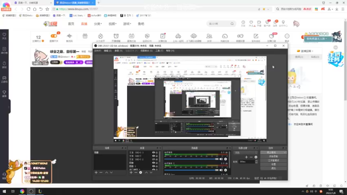Open OBS 编辑(E) menu
Viewport: 347px width, 195px height.
click(108, 51)
